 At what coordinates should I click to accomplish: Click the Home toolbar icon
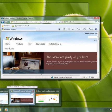[59, 29]
